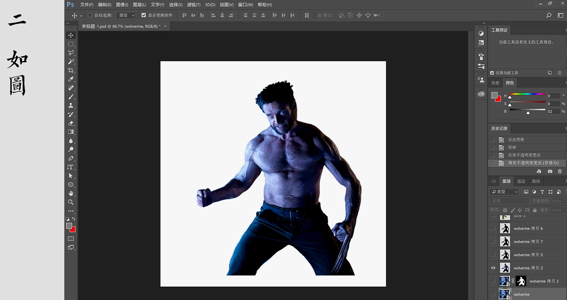
Task: Click the brightness B slider handle
Action: [528, 113]
